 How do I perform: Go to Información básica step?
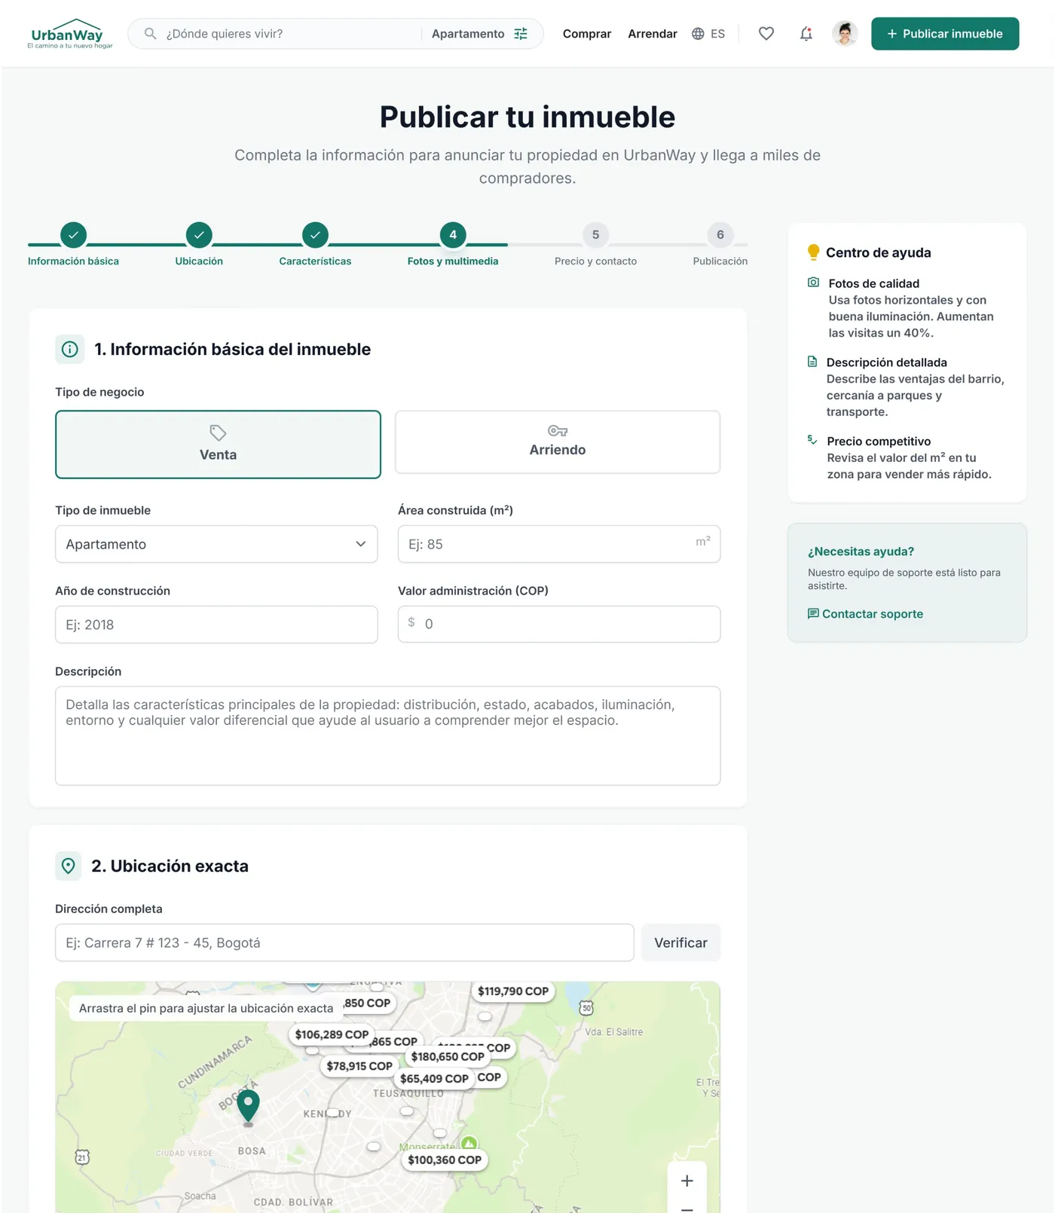[x=73, y=245]
